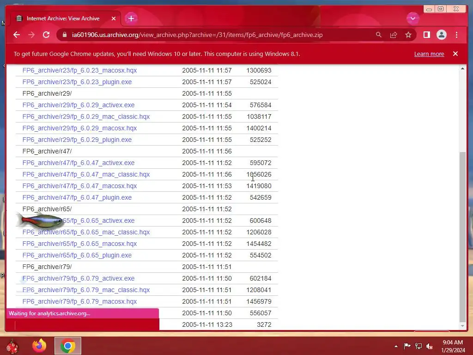Download fp_6.0.47_macosx.hqx
Image resolution: width=473 pixels, height=355 pixels.
tap(79, 186)
